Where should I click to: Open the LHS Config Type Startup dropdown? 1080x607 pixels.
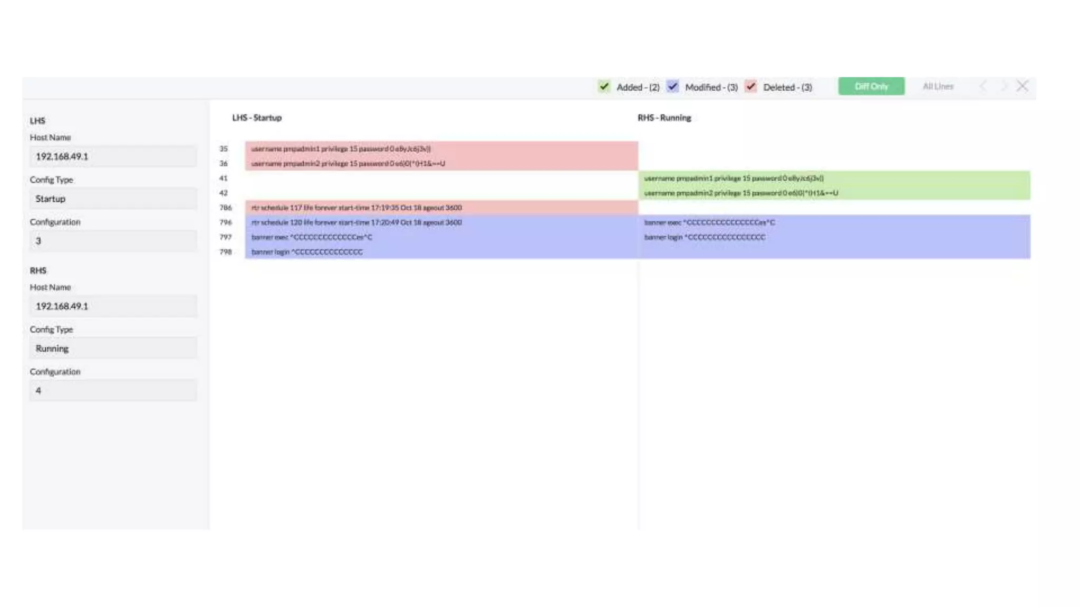point(113,199)
